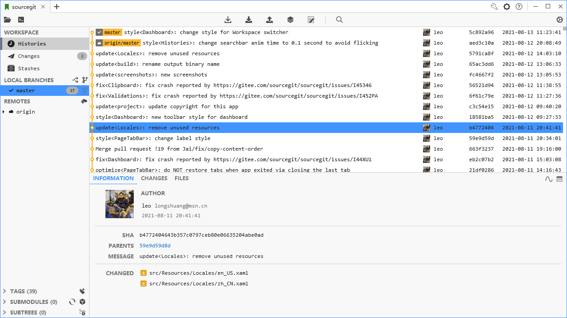567x318 pixels.
Task: Open the Stash layers toolbar icon
Action: [x=290, y=20]
